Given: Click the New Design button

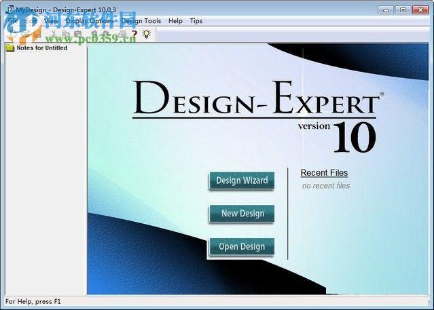Looking at the screenshot, I should 242,214.
